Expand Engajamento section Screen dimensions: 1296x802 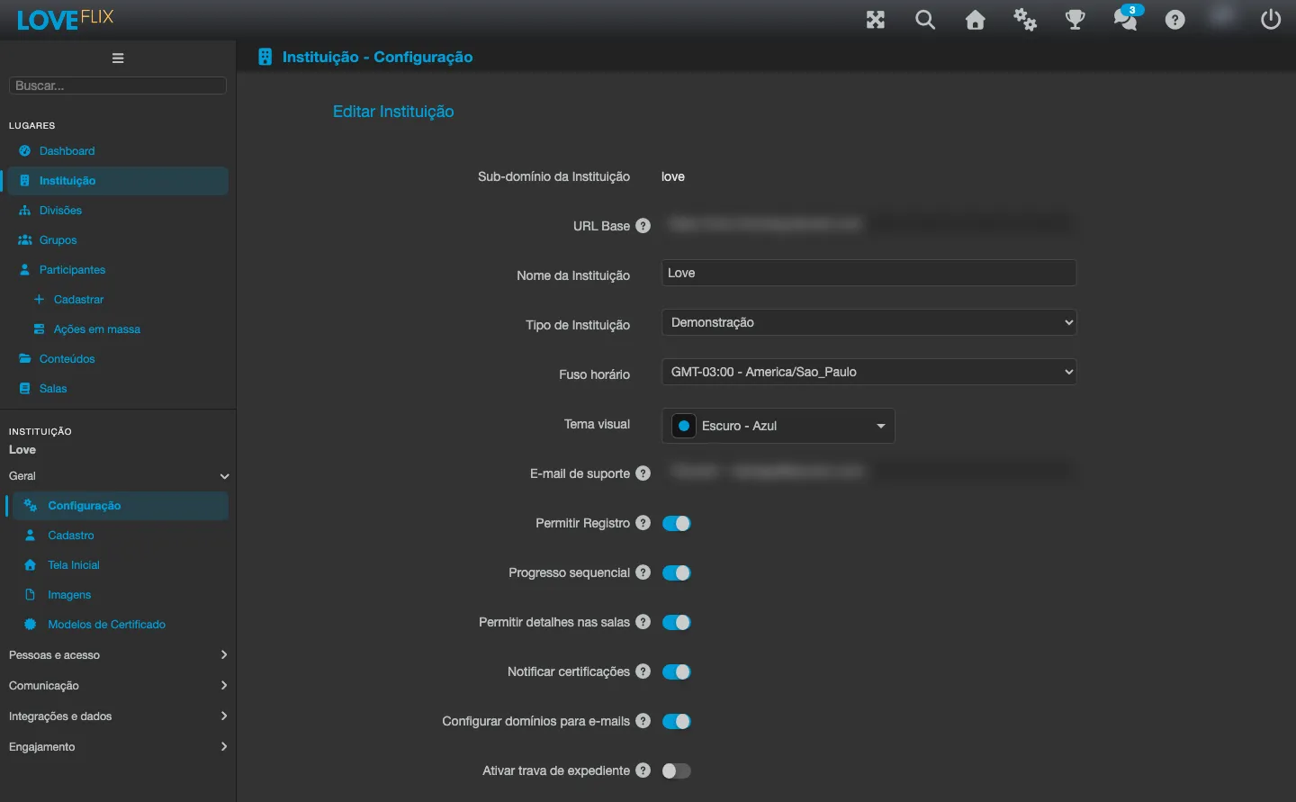[118, 747]
